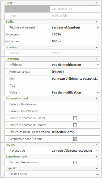102x178 pixels.
Task: Open the Redimensionnement dropdown
Action: click(x=98, y=28)
